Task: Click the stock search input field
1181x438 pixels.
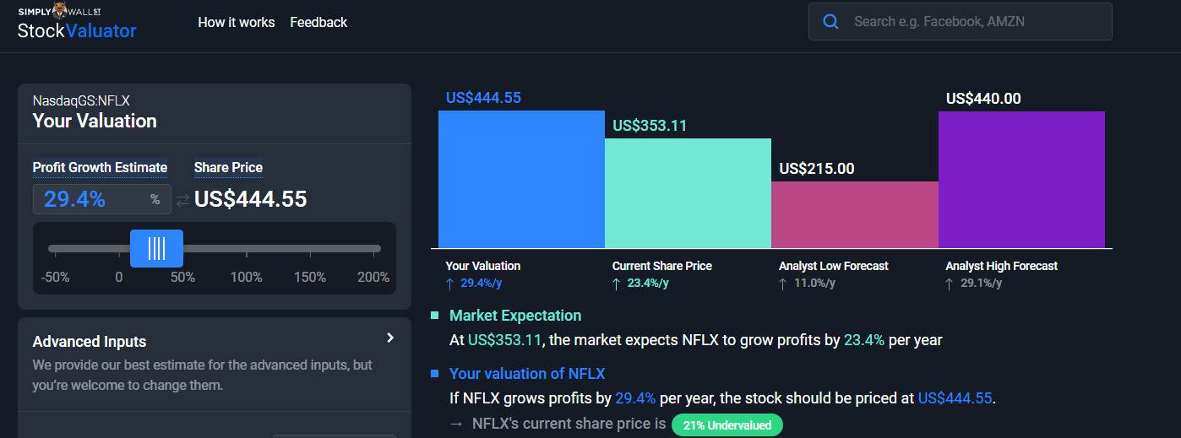Action: [961, 22]
